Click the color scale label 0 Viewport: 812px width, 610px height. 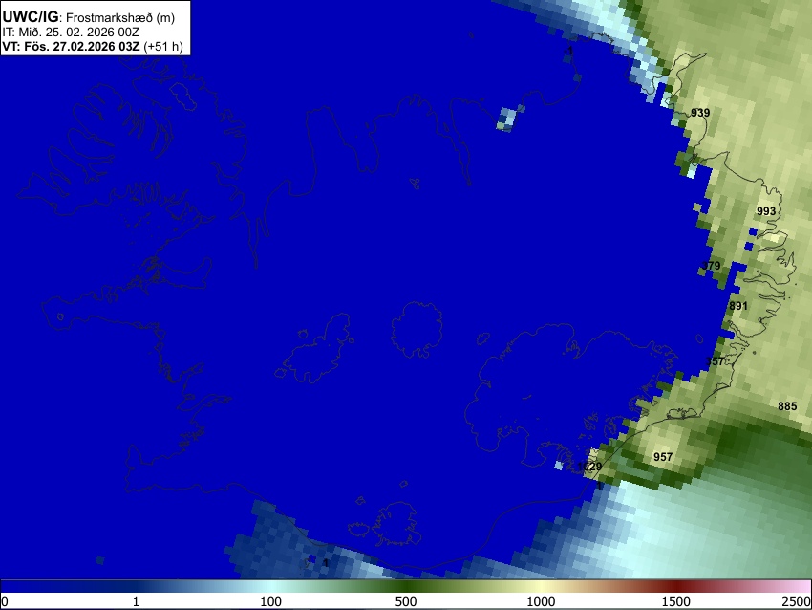(5, 601)
